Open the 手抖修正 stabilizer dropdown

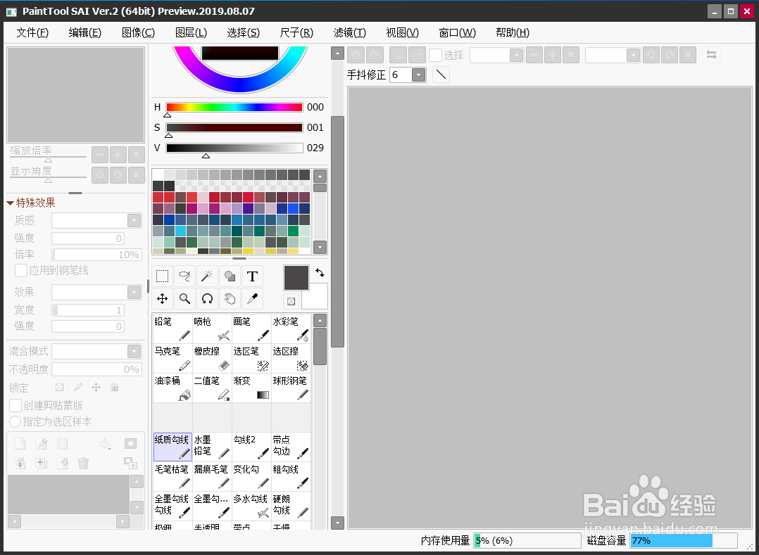click(x=418, y=75)
